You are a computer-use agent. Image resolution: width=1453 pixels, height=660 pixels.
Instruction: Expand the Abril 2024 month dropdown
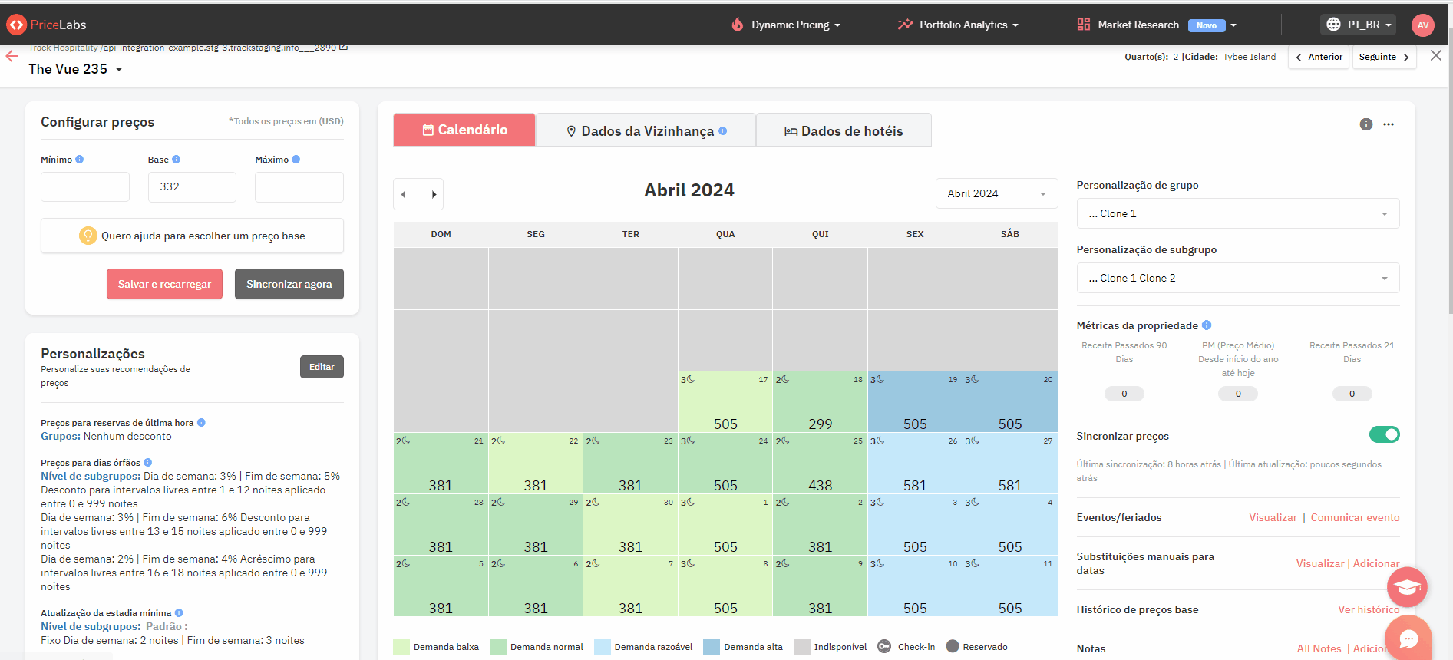click(996, 193)
